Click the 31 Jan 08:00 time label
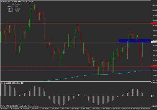The height and width of the screenshot is (110, 157). pos(25,109)
